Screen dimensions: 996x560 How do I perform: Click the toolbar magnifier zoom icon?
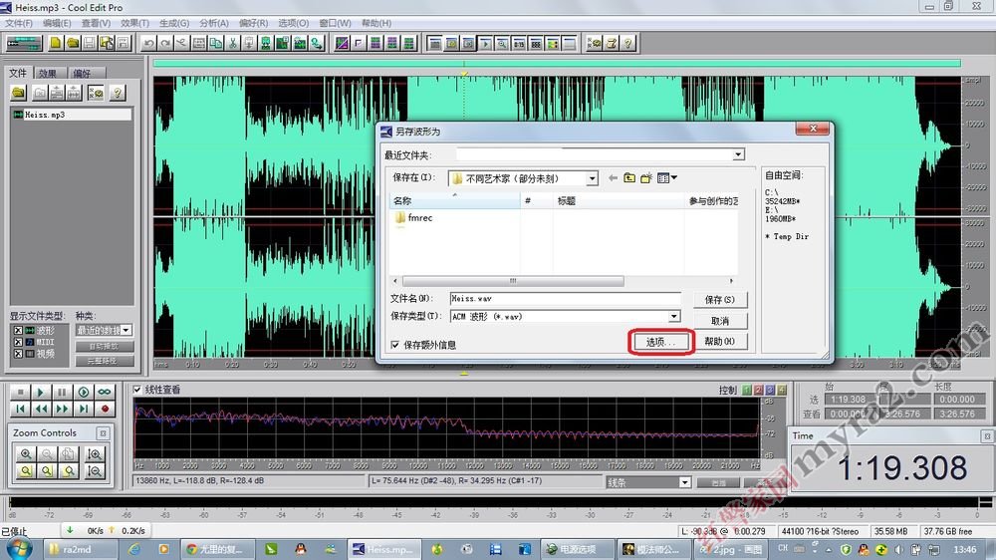pyautogui.click(x=502, y=43)
